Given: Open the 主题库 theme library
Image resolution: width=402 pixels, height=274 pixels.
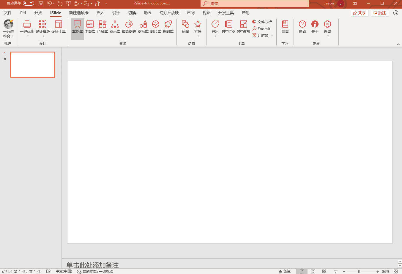Looking at the screenshot, I should click(90, 27).
